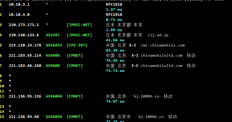
Task: Click the [CMI-INT] network label
Action: [x=77, y=45]
